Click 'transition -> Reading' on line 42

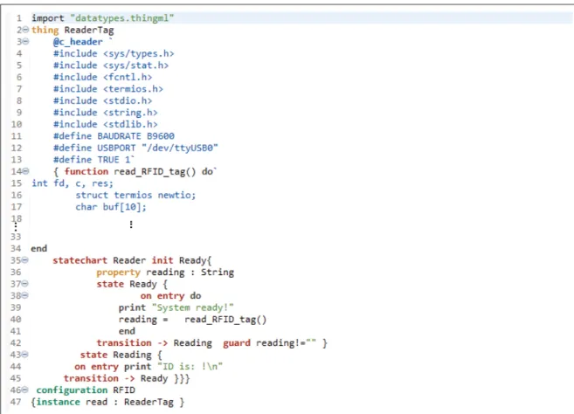[x=154, y=343]
